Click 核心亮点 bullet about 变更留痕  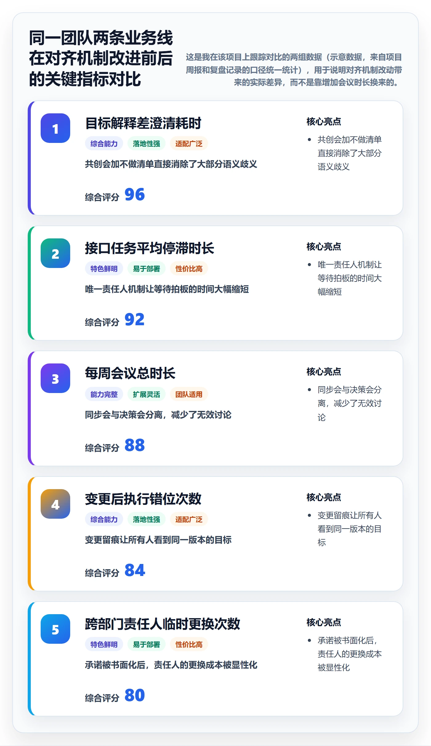349,529
